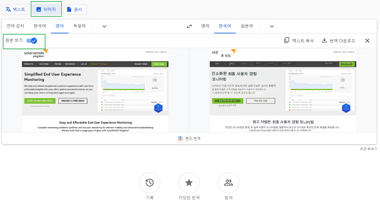This screenshot has height=204, width=380.
Task: Click the 기록 label
Action: [149, 197]
